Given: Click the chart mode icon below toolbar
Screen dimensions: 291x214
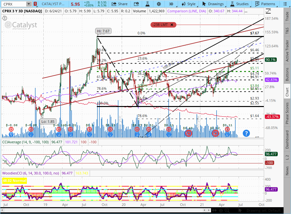Looking at the screenshot, I should tap(268, 11).
